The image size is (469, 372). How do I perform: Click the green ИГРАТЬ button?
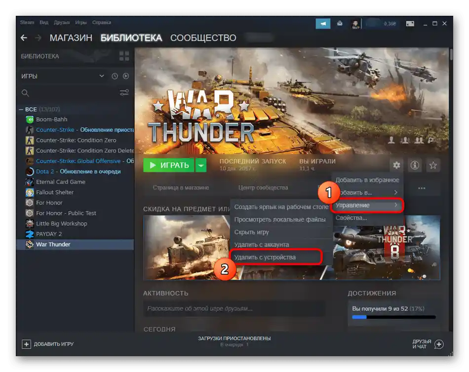169,165
